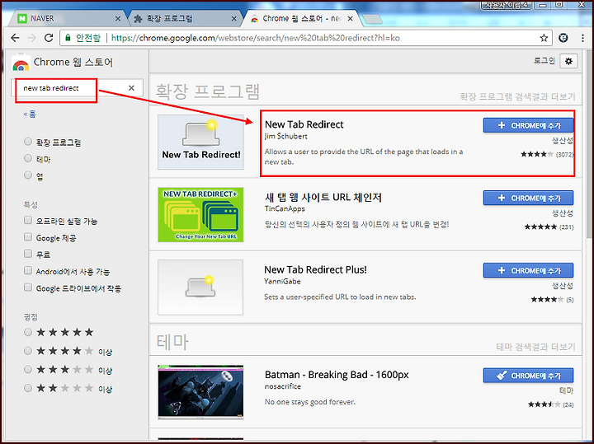The height and width of the screenshot is (444, 594).
Task: Open web store settings gear
Action: point(568,61)
